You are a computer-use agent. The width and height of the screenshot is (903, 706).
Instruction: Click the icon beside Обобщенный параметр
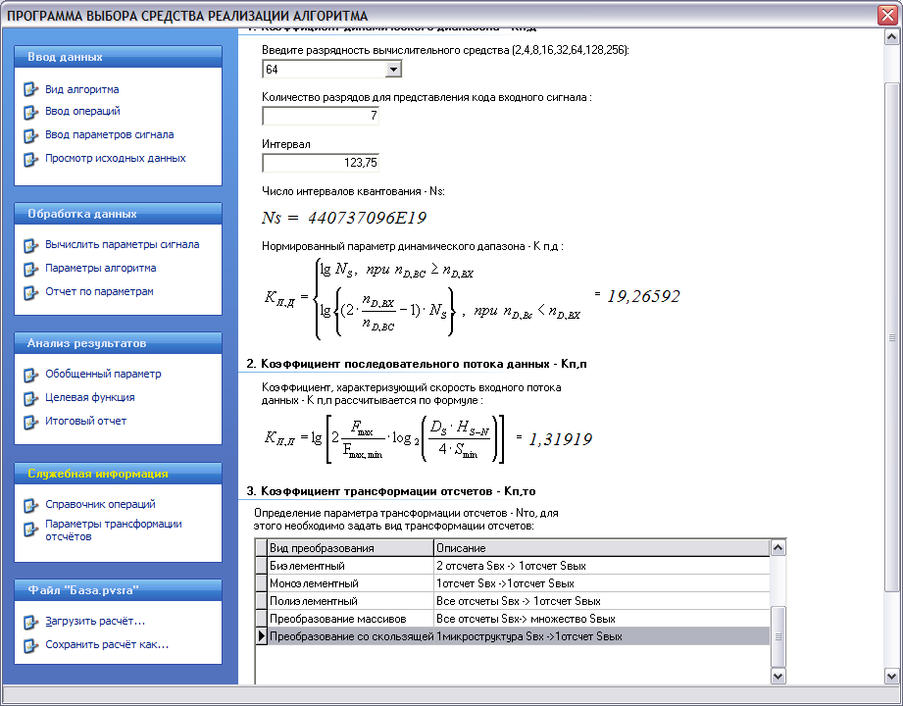30,375
